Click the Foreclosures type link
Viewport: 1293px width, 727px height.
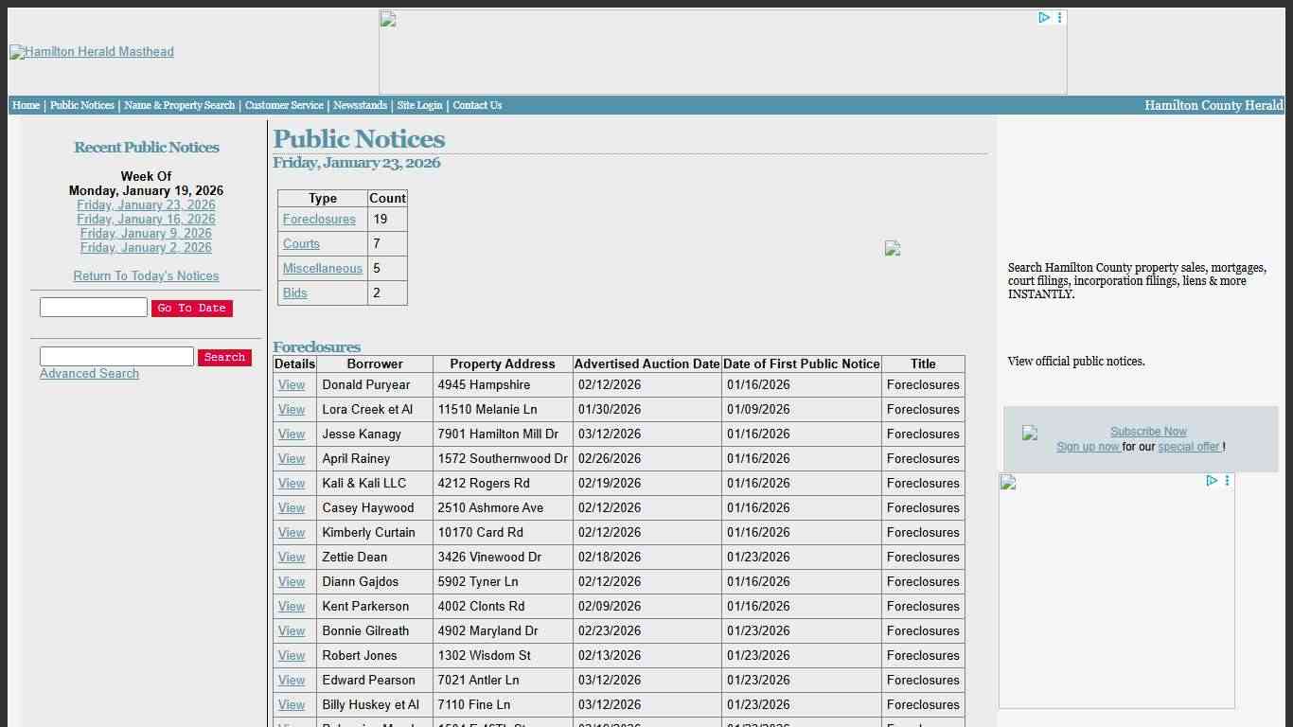click(x=319, y=220)
